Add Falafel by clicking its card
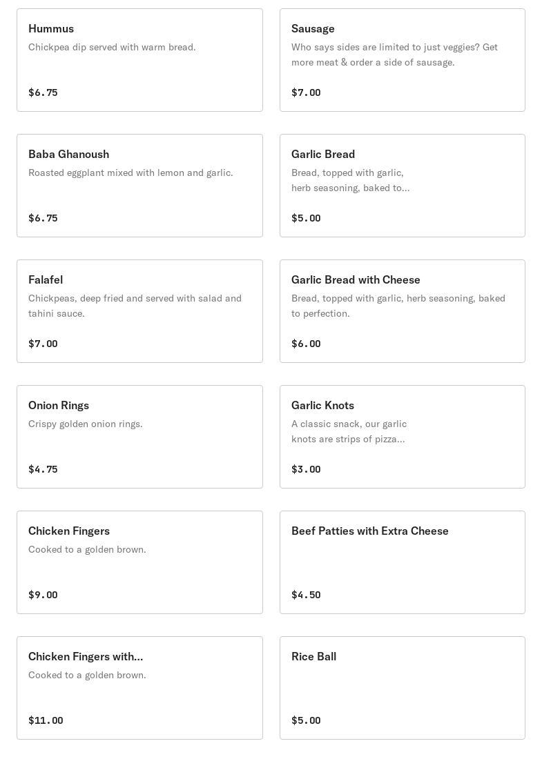Image resolution: width=542 pixels, height=759 pixels. point(139,311)
